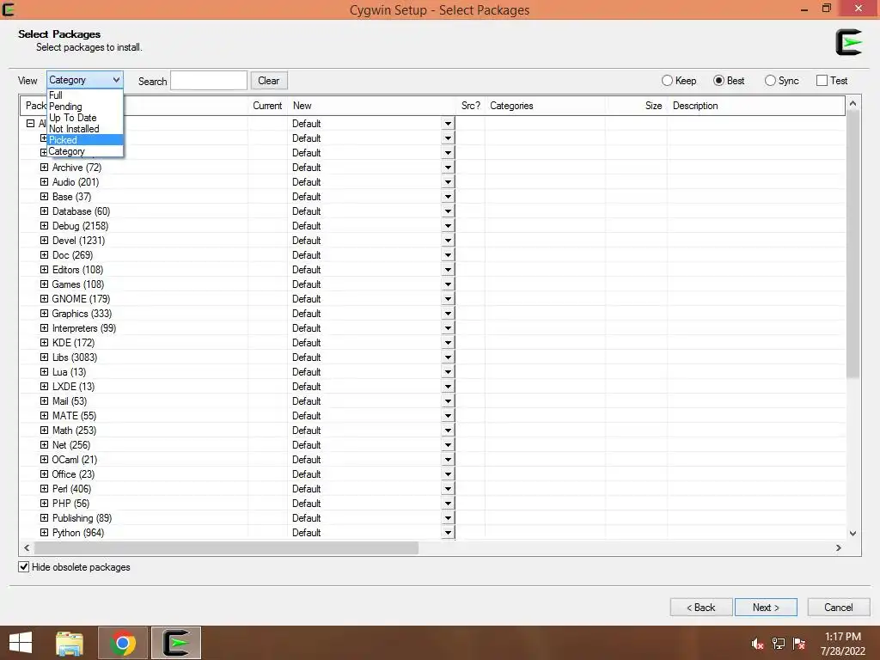Click the network tray icon

pos(779,644)
